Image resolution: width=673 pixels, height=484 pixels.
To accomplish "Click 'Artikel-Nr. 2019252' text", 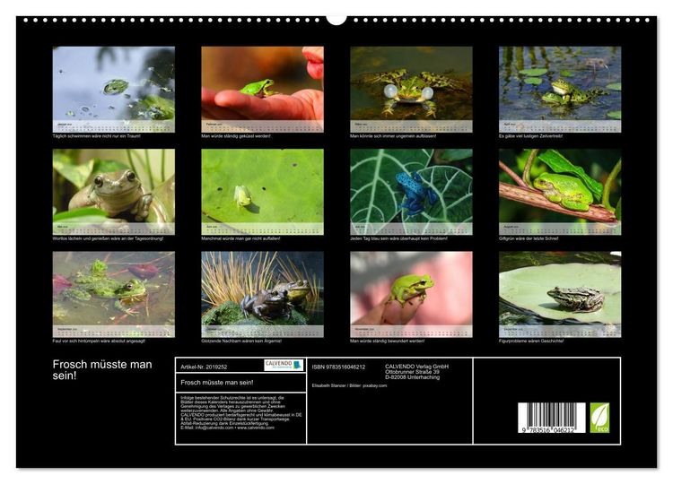I will 204,367.
